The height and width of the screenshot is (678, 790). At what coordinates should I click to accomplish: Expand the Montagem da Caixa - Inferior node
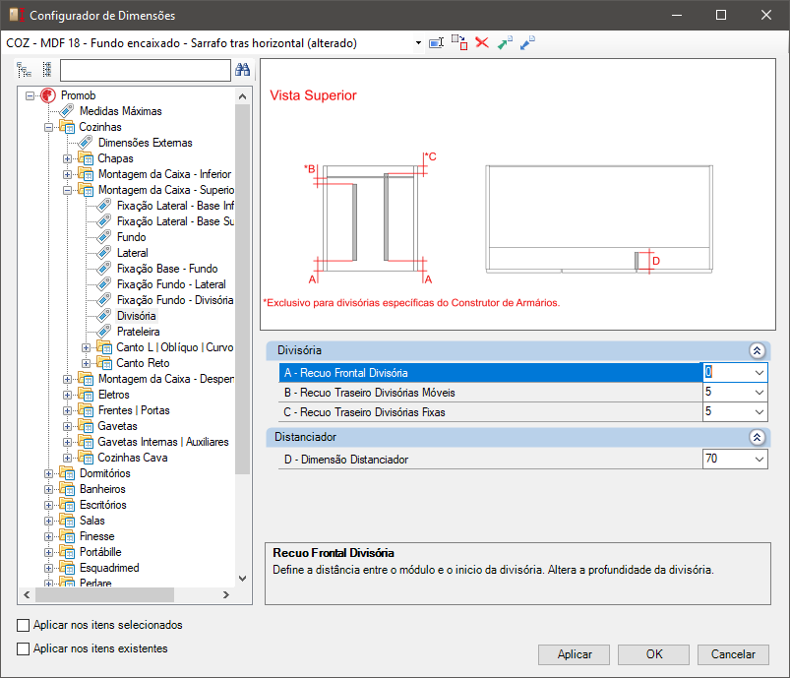point(68,174)
